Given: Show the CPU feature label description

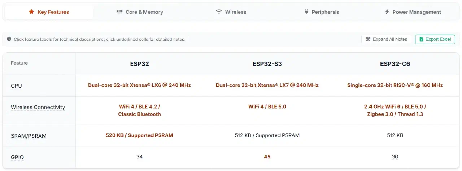Looking at the screenshot, I should [17, 86].
